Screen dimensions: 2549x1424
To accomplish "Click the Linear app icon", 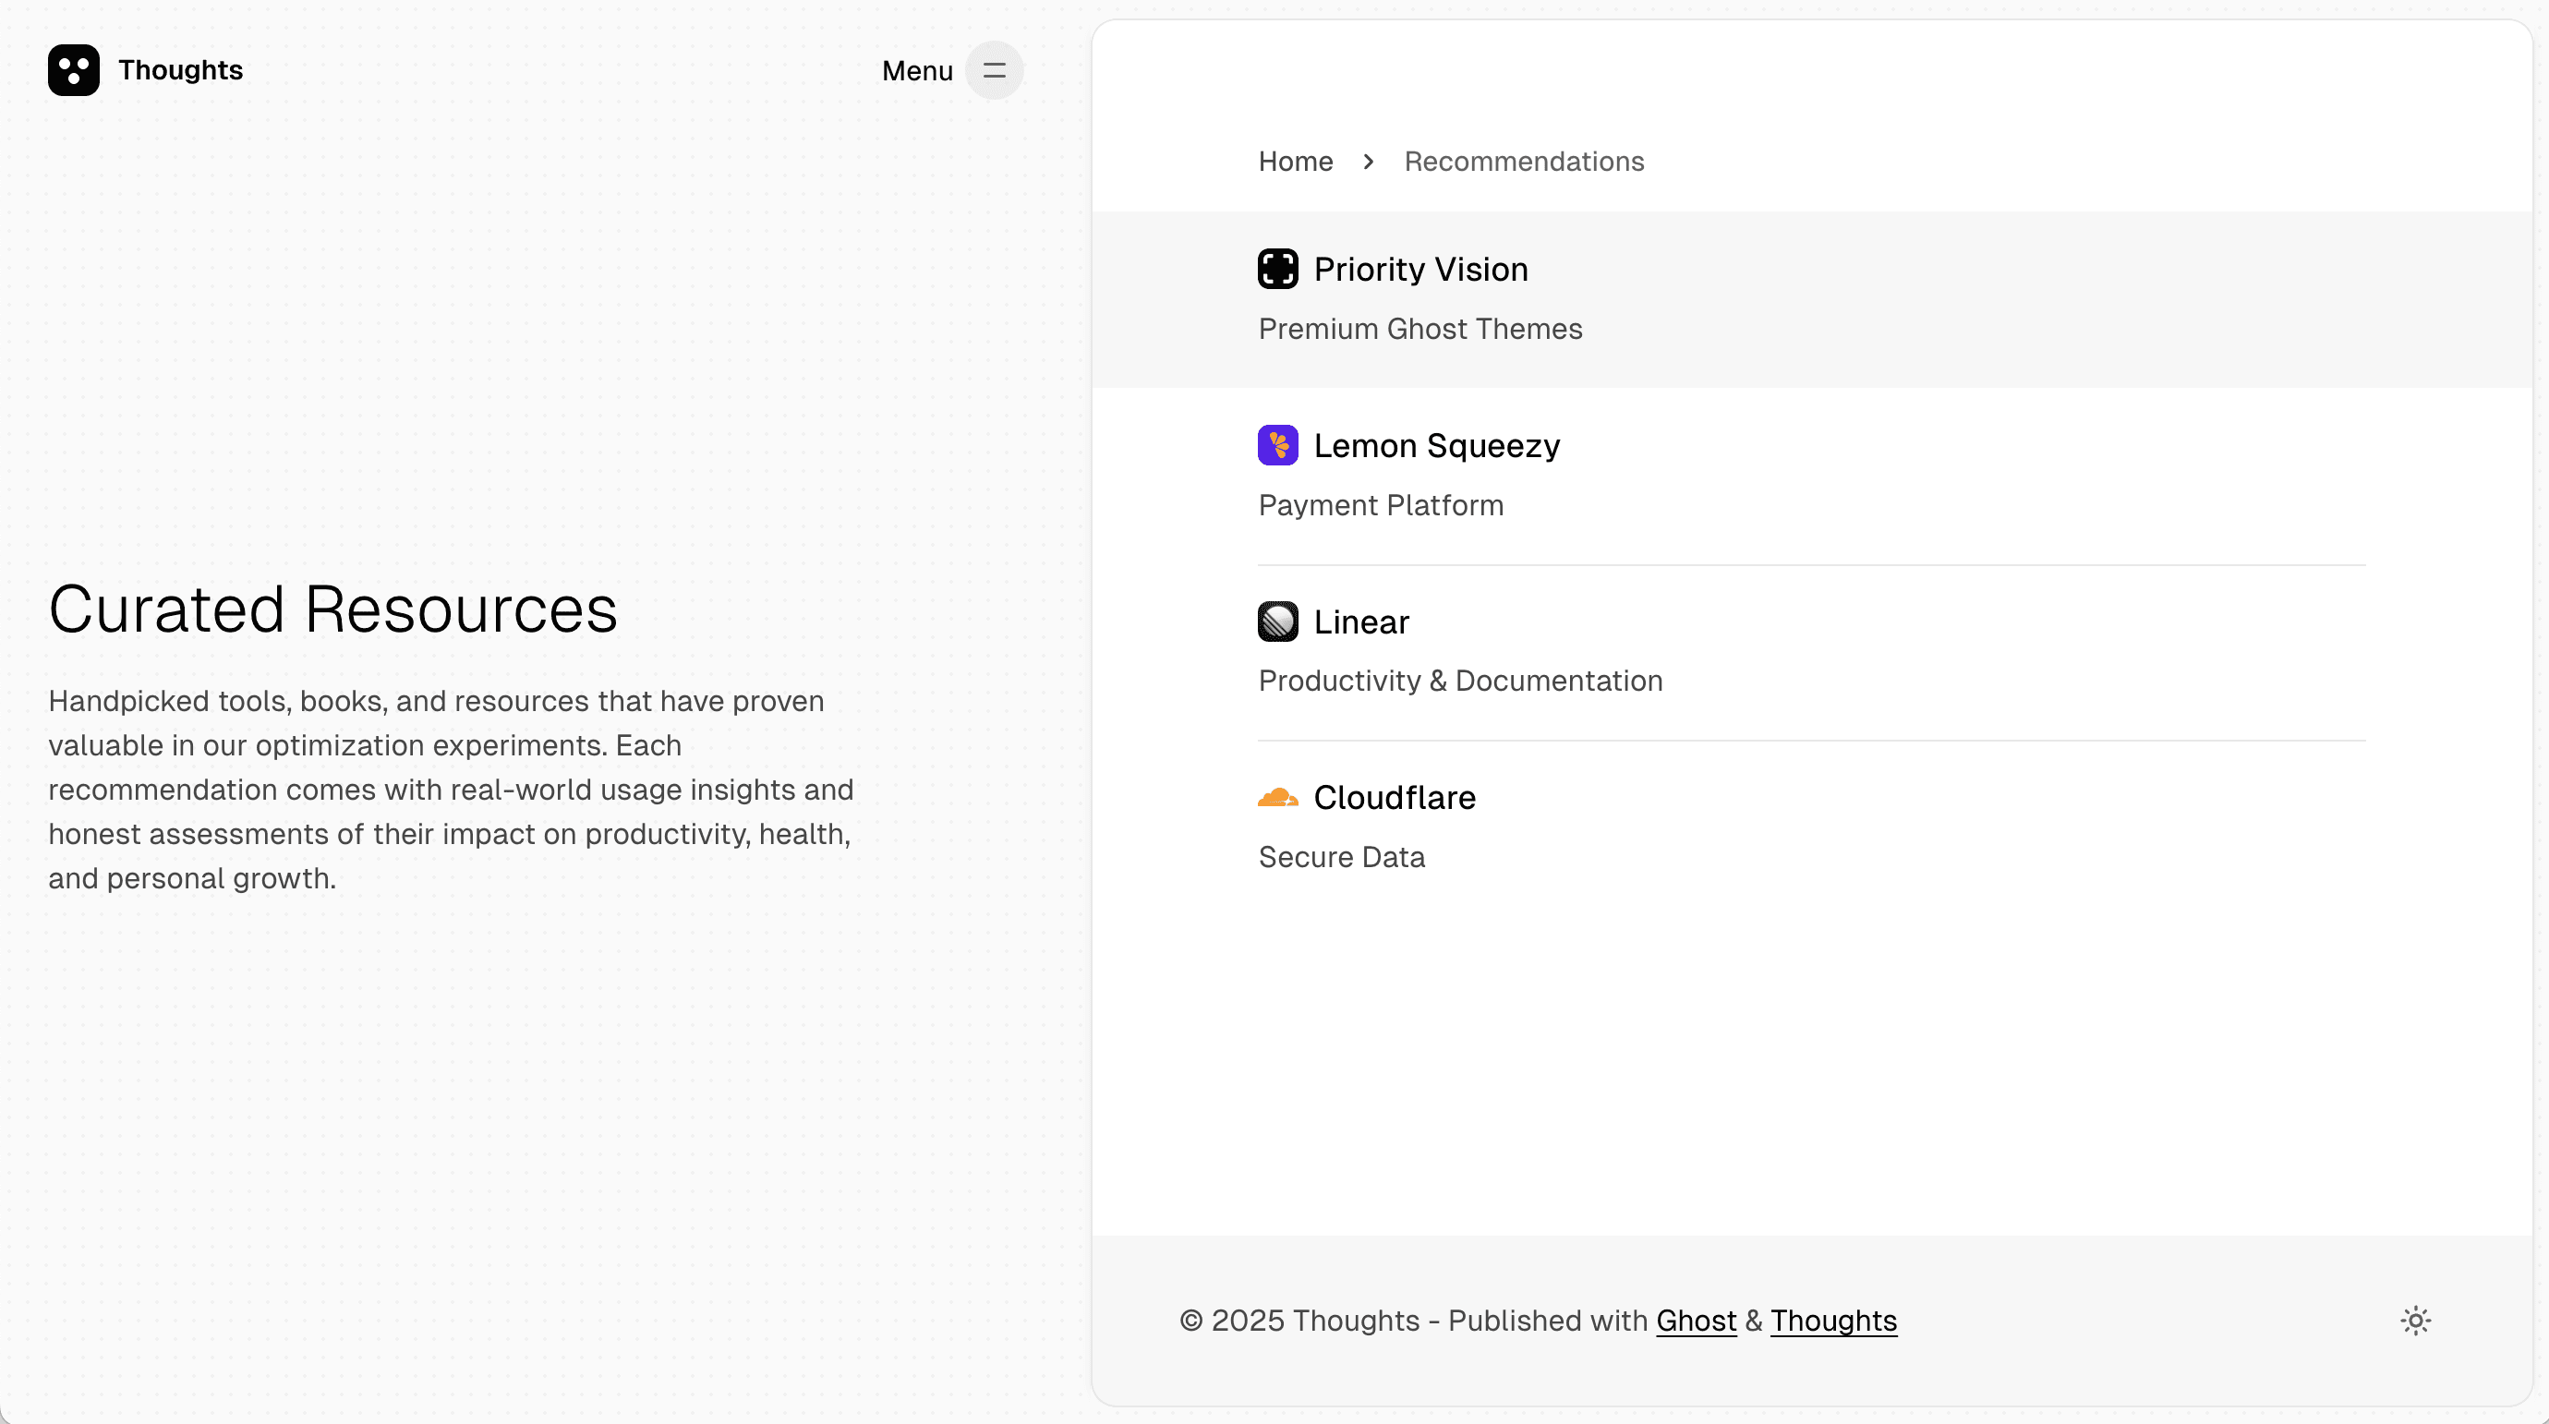I will [x=1276, y=621].
